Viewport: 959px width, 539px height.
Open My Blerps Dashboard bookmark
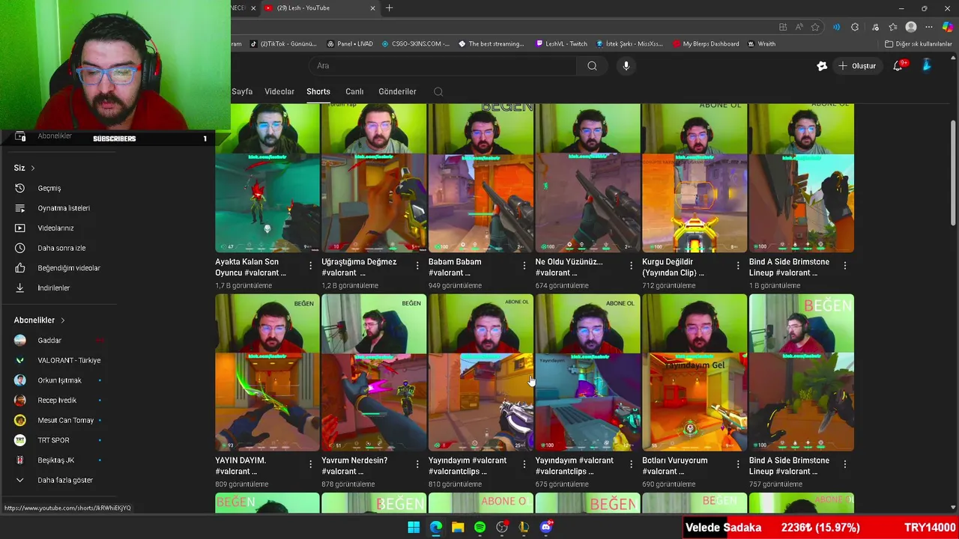coord(706,44)
